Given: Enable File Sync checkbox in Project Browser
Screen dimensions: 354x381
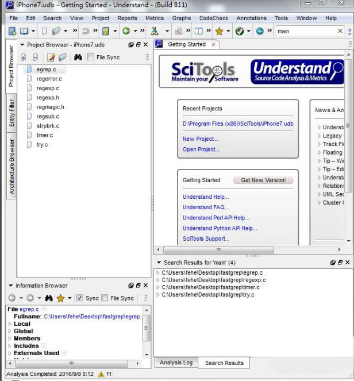Looking at the screenshot, I should click(x=91, y=57).
